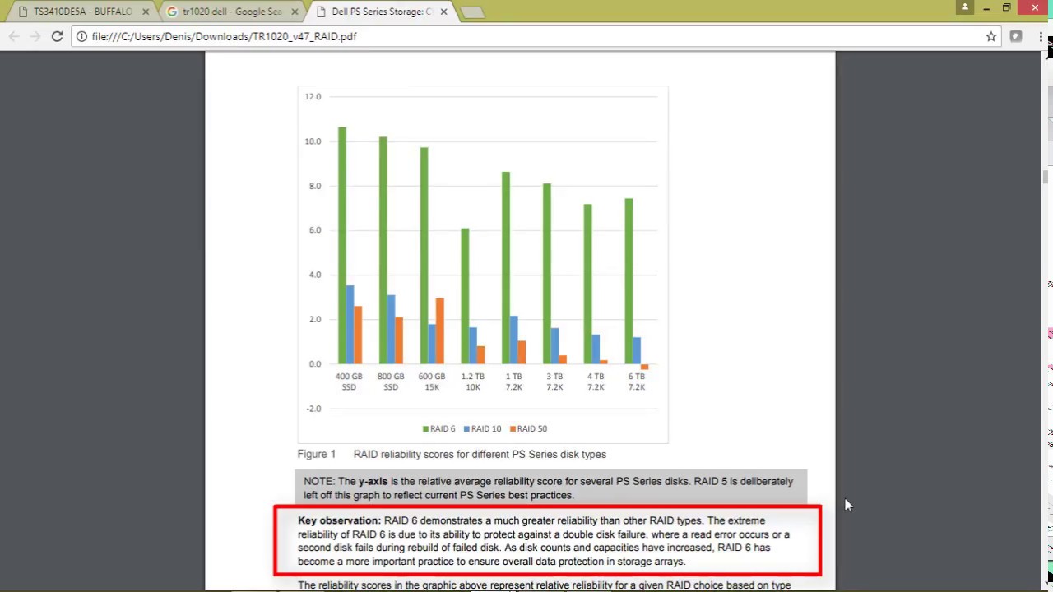
Task: Open a new browser tab
Action: (472, 12)
